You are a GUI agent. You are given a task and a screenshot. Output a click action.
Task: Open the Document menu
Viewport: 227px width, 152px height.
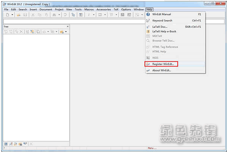click(x=46, y=9)
